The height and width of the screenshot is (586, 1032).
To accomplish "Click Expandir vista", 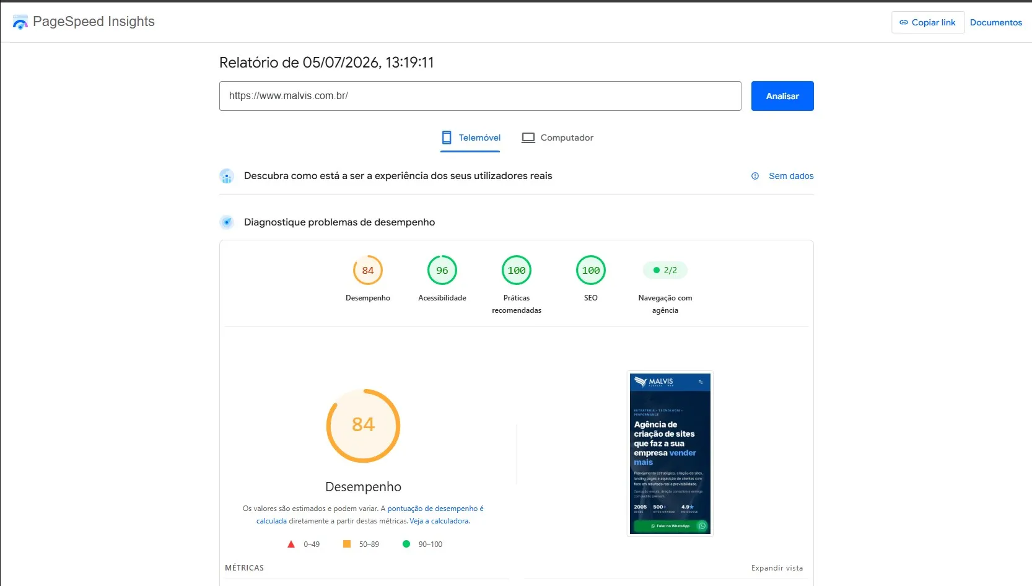I will tap(777, 568).
